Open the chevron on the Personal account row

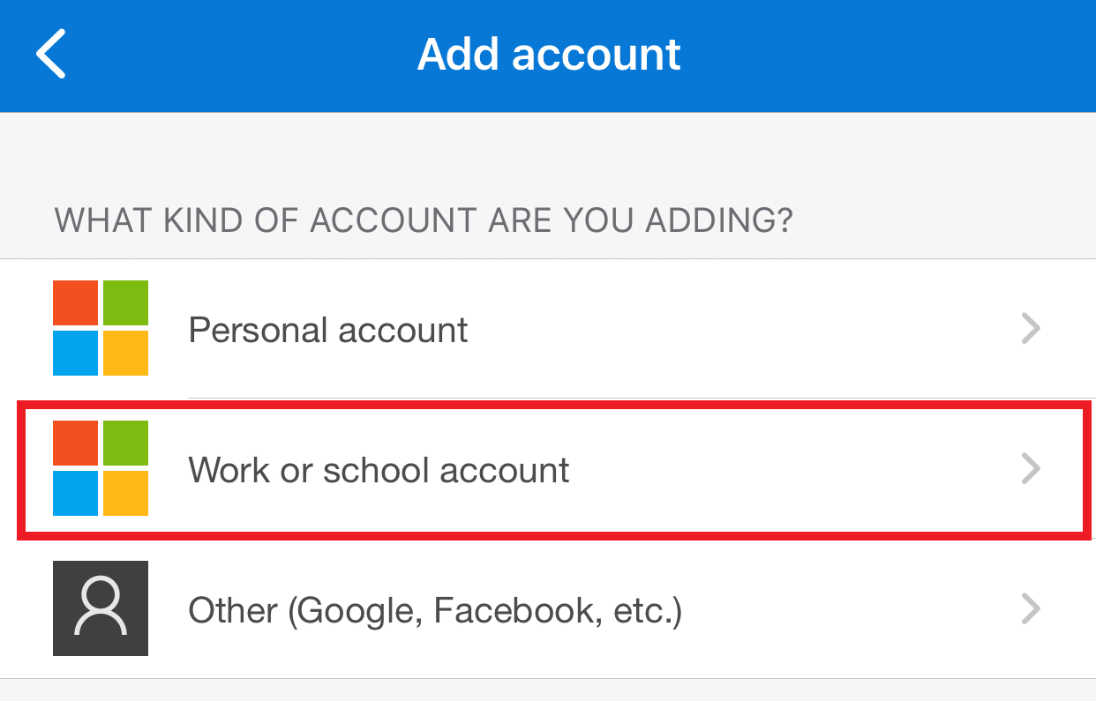point(1031,329)
